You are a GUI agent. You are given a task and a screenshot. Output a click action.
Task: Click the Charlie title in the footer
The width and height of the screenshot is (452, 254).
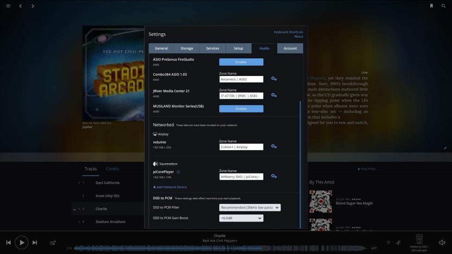pyautogui.click(x=220, y=236)
